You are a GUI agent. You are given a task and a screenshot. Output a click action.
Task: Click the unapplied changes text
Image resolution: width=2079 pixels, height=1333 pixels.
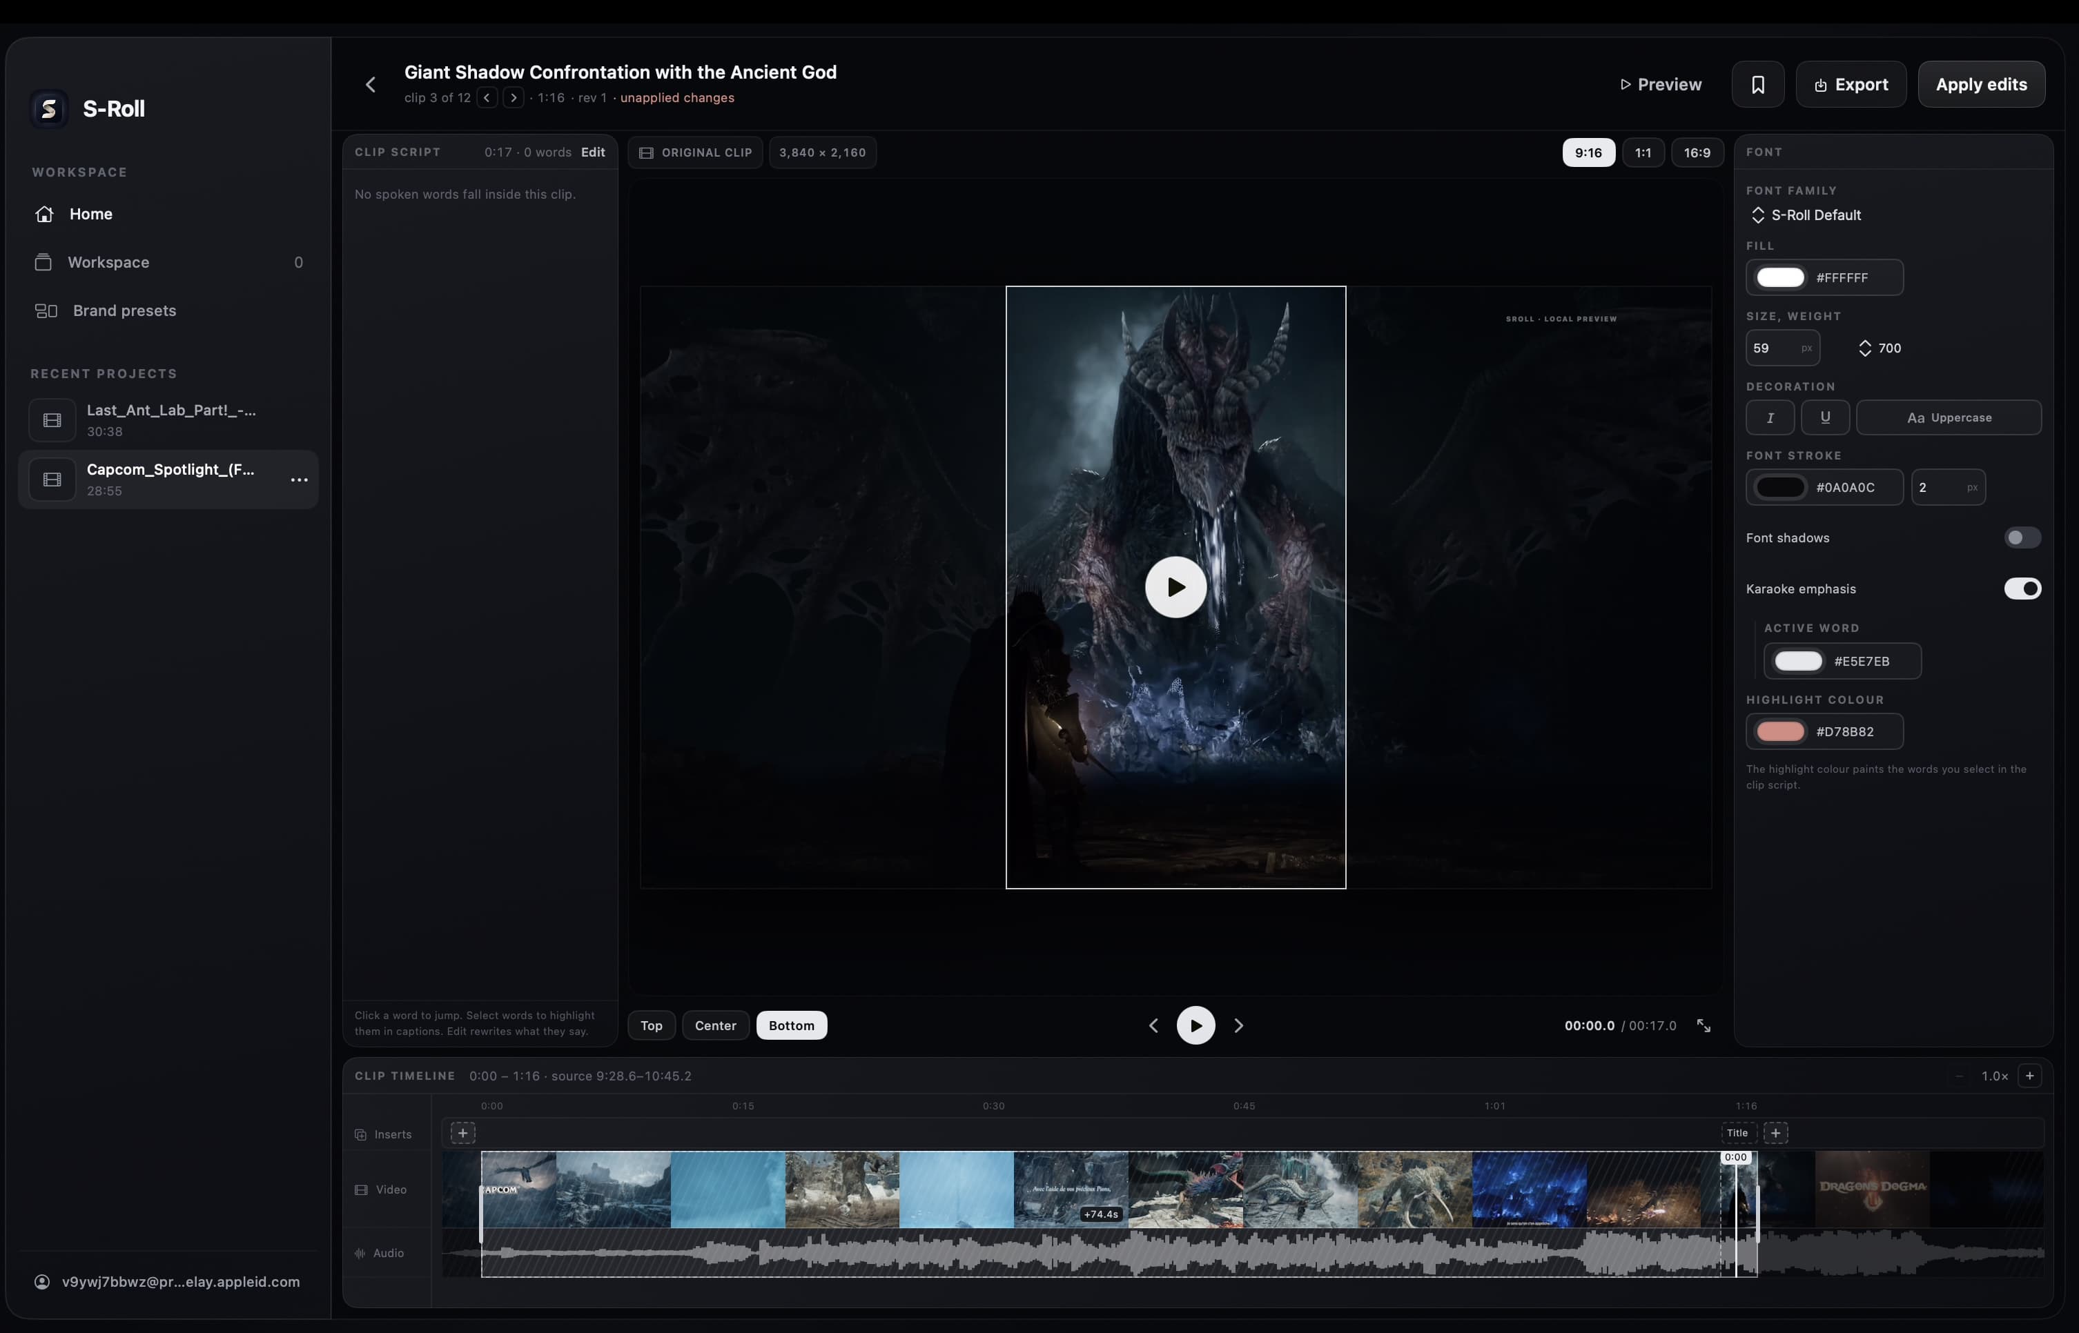click(x=677, y=98)
